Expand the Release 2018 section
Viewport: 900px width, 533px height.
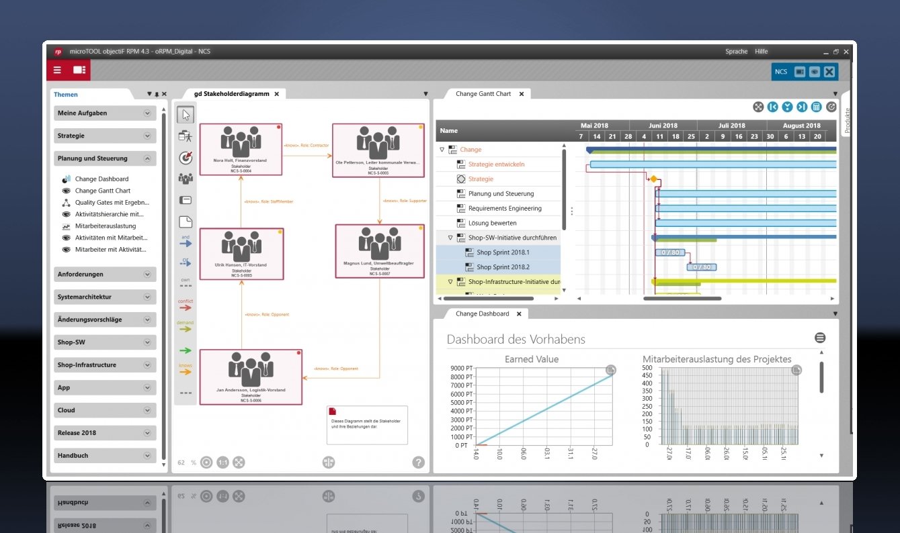147,433
